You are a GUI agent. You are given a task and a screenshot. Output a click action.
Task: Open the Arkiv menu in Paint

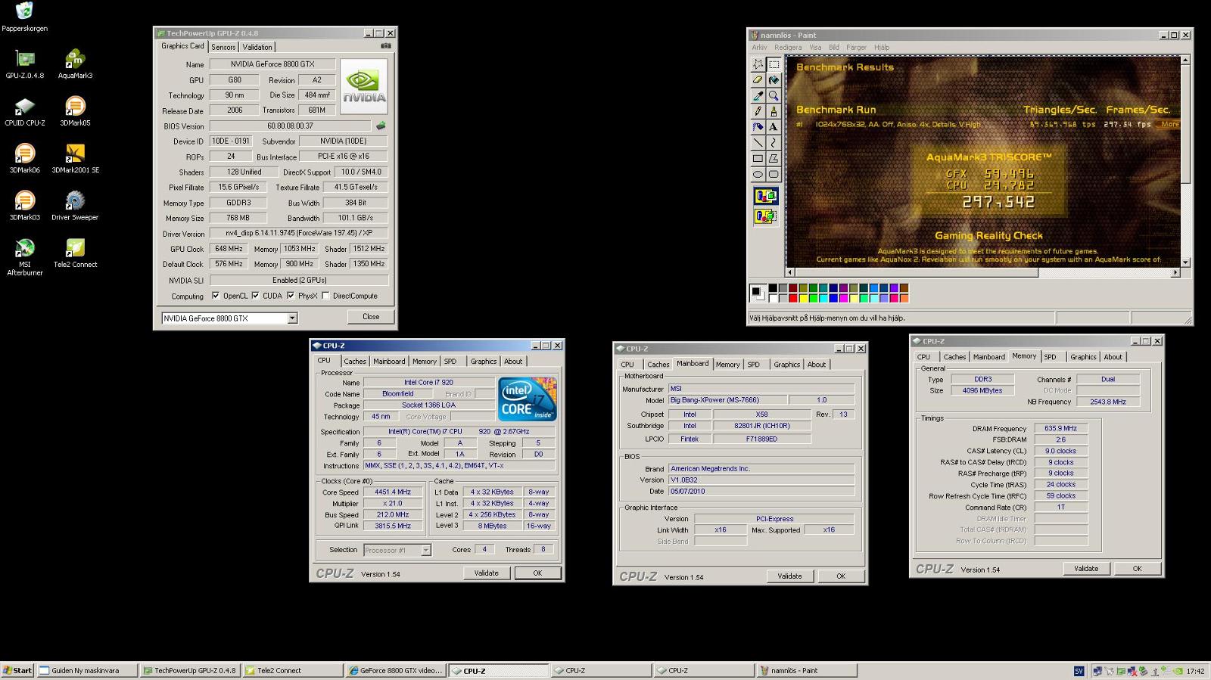(759, 47)
